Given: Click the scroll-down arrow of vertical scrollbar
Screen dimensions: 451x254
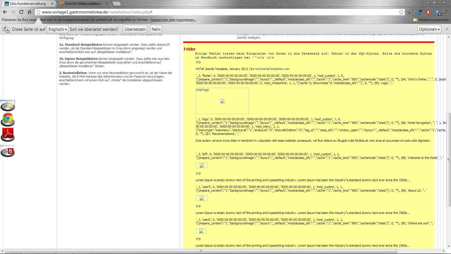Looking at the screenshot, I should pyautogui.click(x=448, y=246).
